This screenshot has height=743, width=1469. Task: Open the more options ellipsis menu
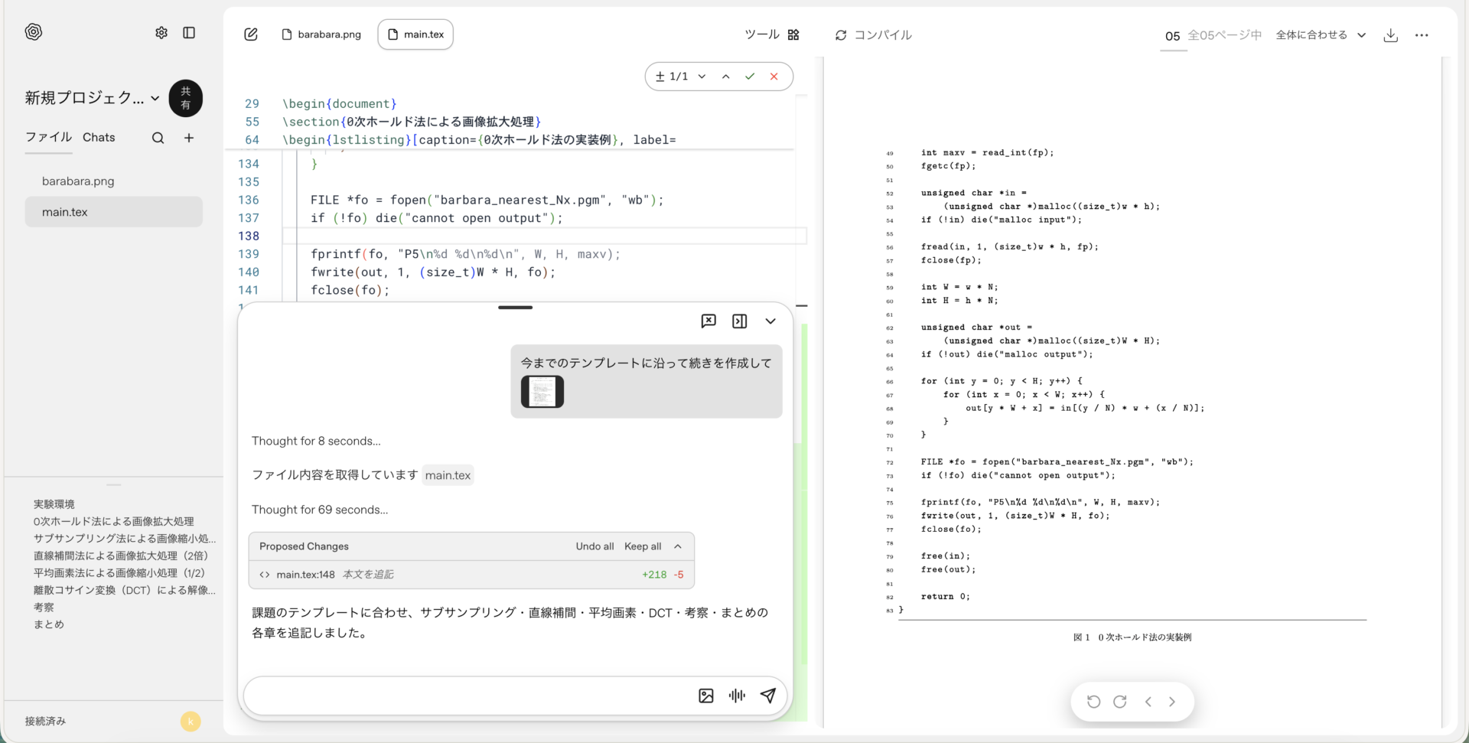coord(1422,35)
